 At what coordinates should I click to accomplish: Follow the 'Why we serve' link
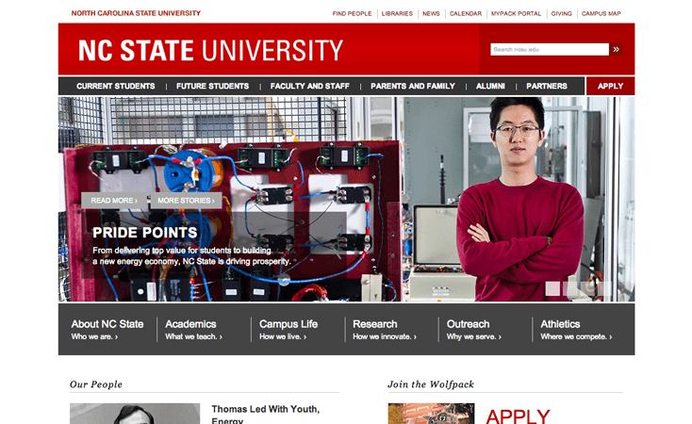(474, 336)
